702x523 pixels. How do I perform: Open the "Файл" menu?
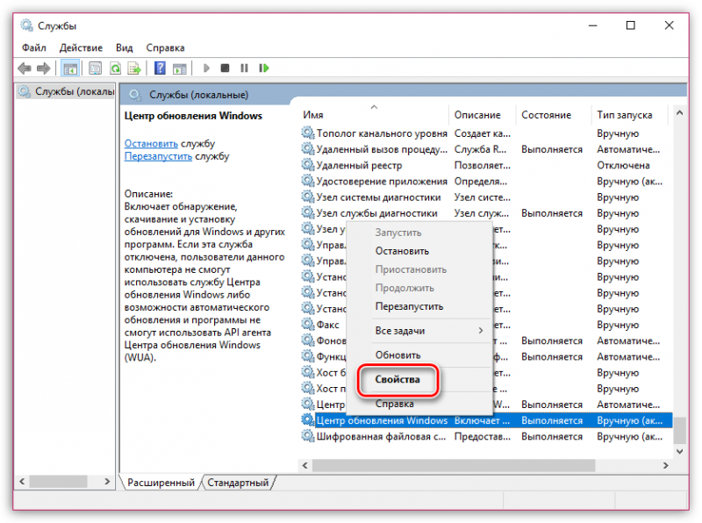click(x=34, y=47)
